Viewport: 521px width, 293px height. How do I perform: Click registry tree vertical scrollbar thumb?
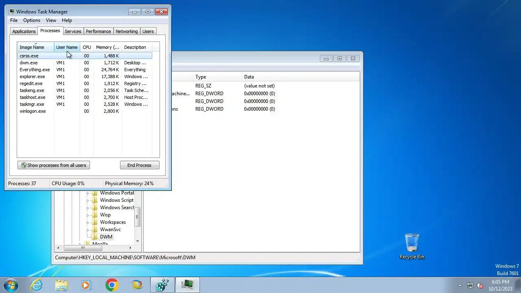tap(138, 217)
